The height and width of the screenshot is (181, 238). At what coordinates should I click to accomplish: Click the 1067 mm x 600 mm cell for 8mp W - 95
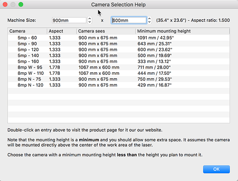[x=99, y=67]
